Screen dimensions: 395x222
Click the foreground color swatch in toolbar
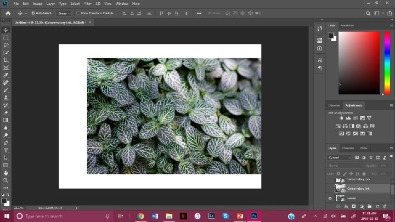(x=4, y=201)
